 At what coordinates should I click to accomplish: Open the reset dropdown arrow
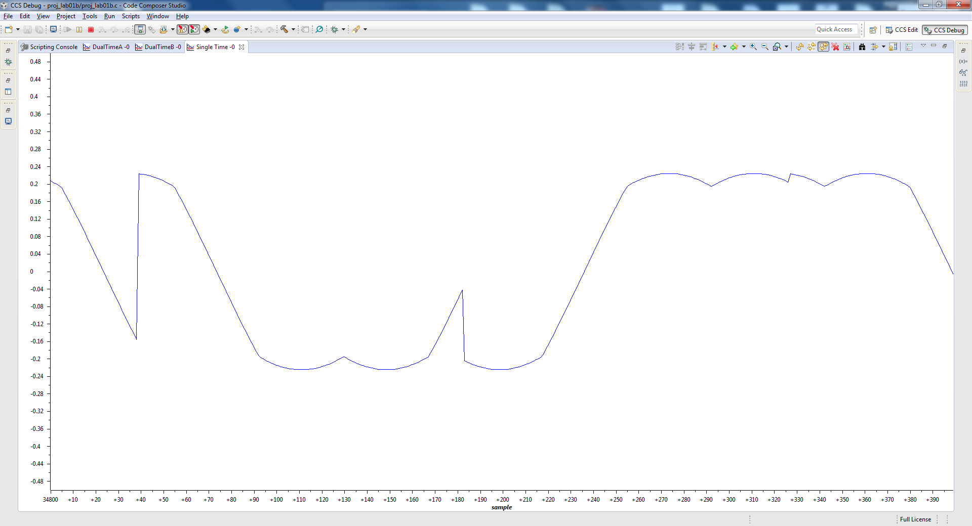coord(246,29)
